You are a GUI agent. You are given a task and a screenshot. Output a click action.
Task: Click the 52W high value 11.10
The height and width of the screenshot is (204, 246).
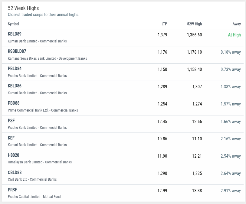pyautogui.click(x=197, y=139)
